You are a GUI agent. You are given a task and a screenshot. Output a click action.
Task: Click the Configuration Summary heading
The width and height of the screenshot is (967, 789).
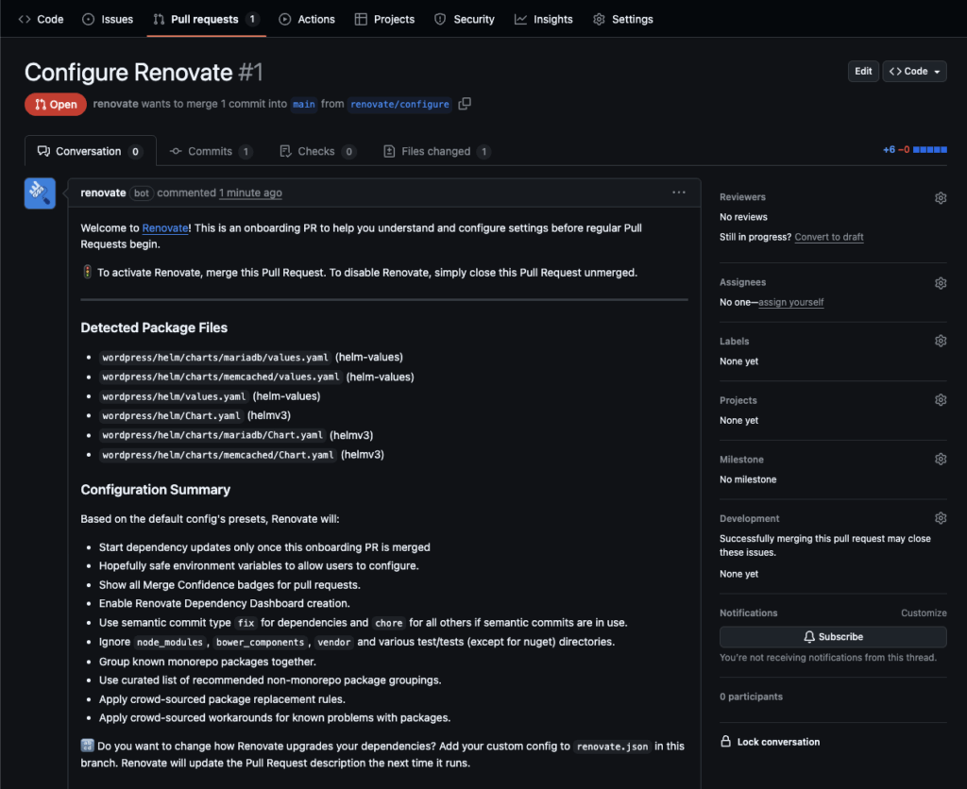[156, 490]
